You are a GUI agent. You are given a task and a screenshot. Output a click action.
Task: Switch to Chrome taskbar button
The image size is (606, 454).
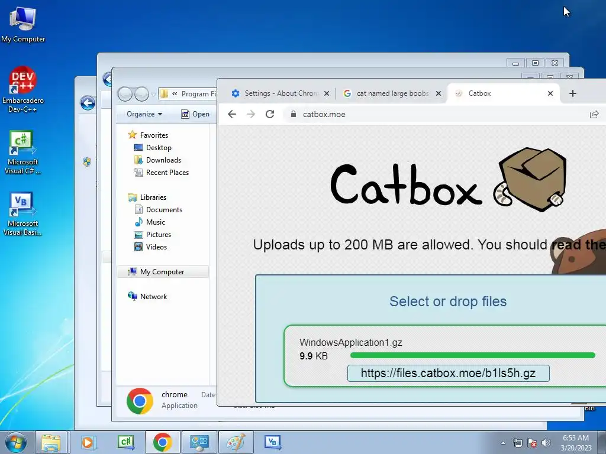point(162,442)
